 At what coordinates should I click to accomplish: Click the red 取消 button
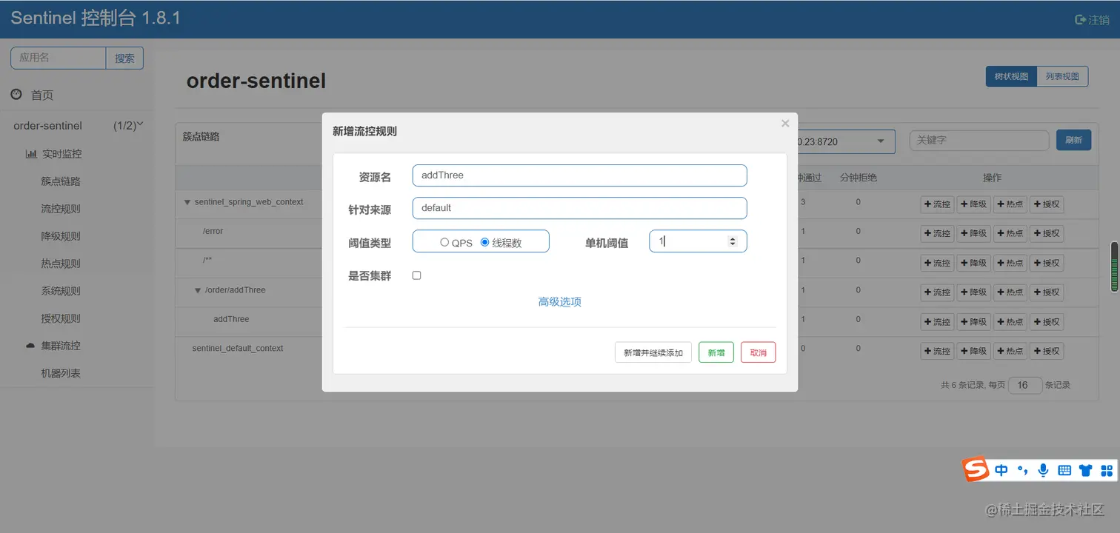[x=758, y=352]
